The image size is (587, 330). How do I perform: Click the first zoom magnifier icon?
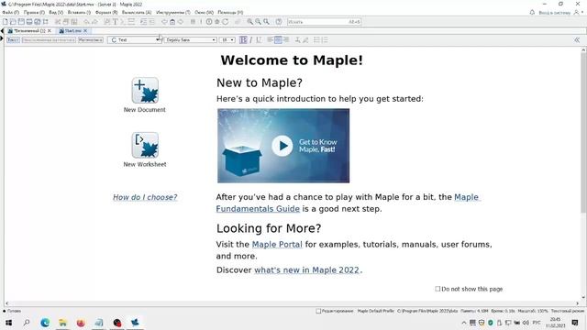[x=249, y=22]
